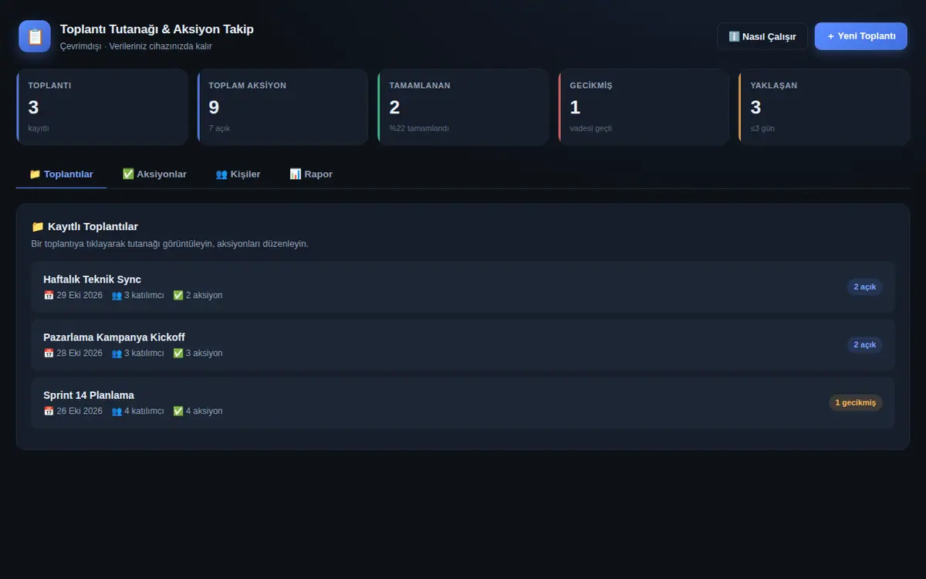Create a meeting with Yeni Toplantı
The height and width of the screenshot is (579, 926).
tap(861, 36)
